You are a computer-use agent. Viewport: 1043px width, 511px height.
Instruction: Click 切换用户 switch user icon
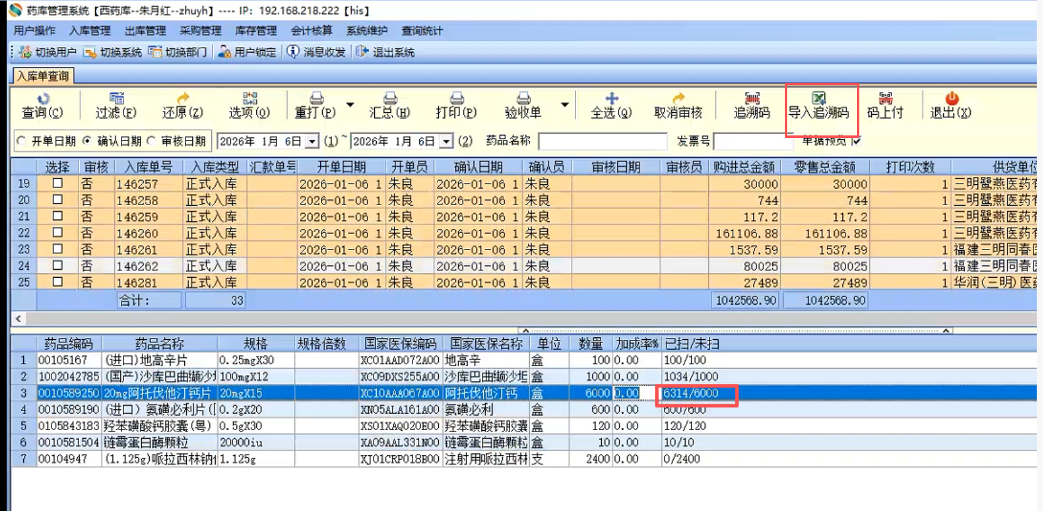point(25,52)
